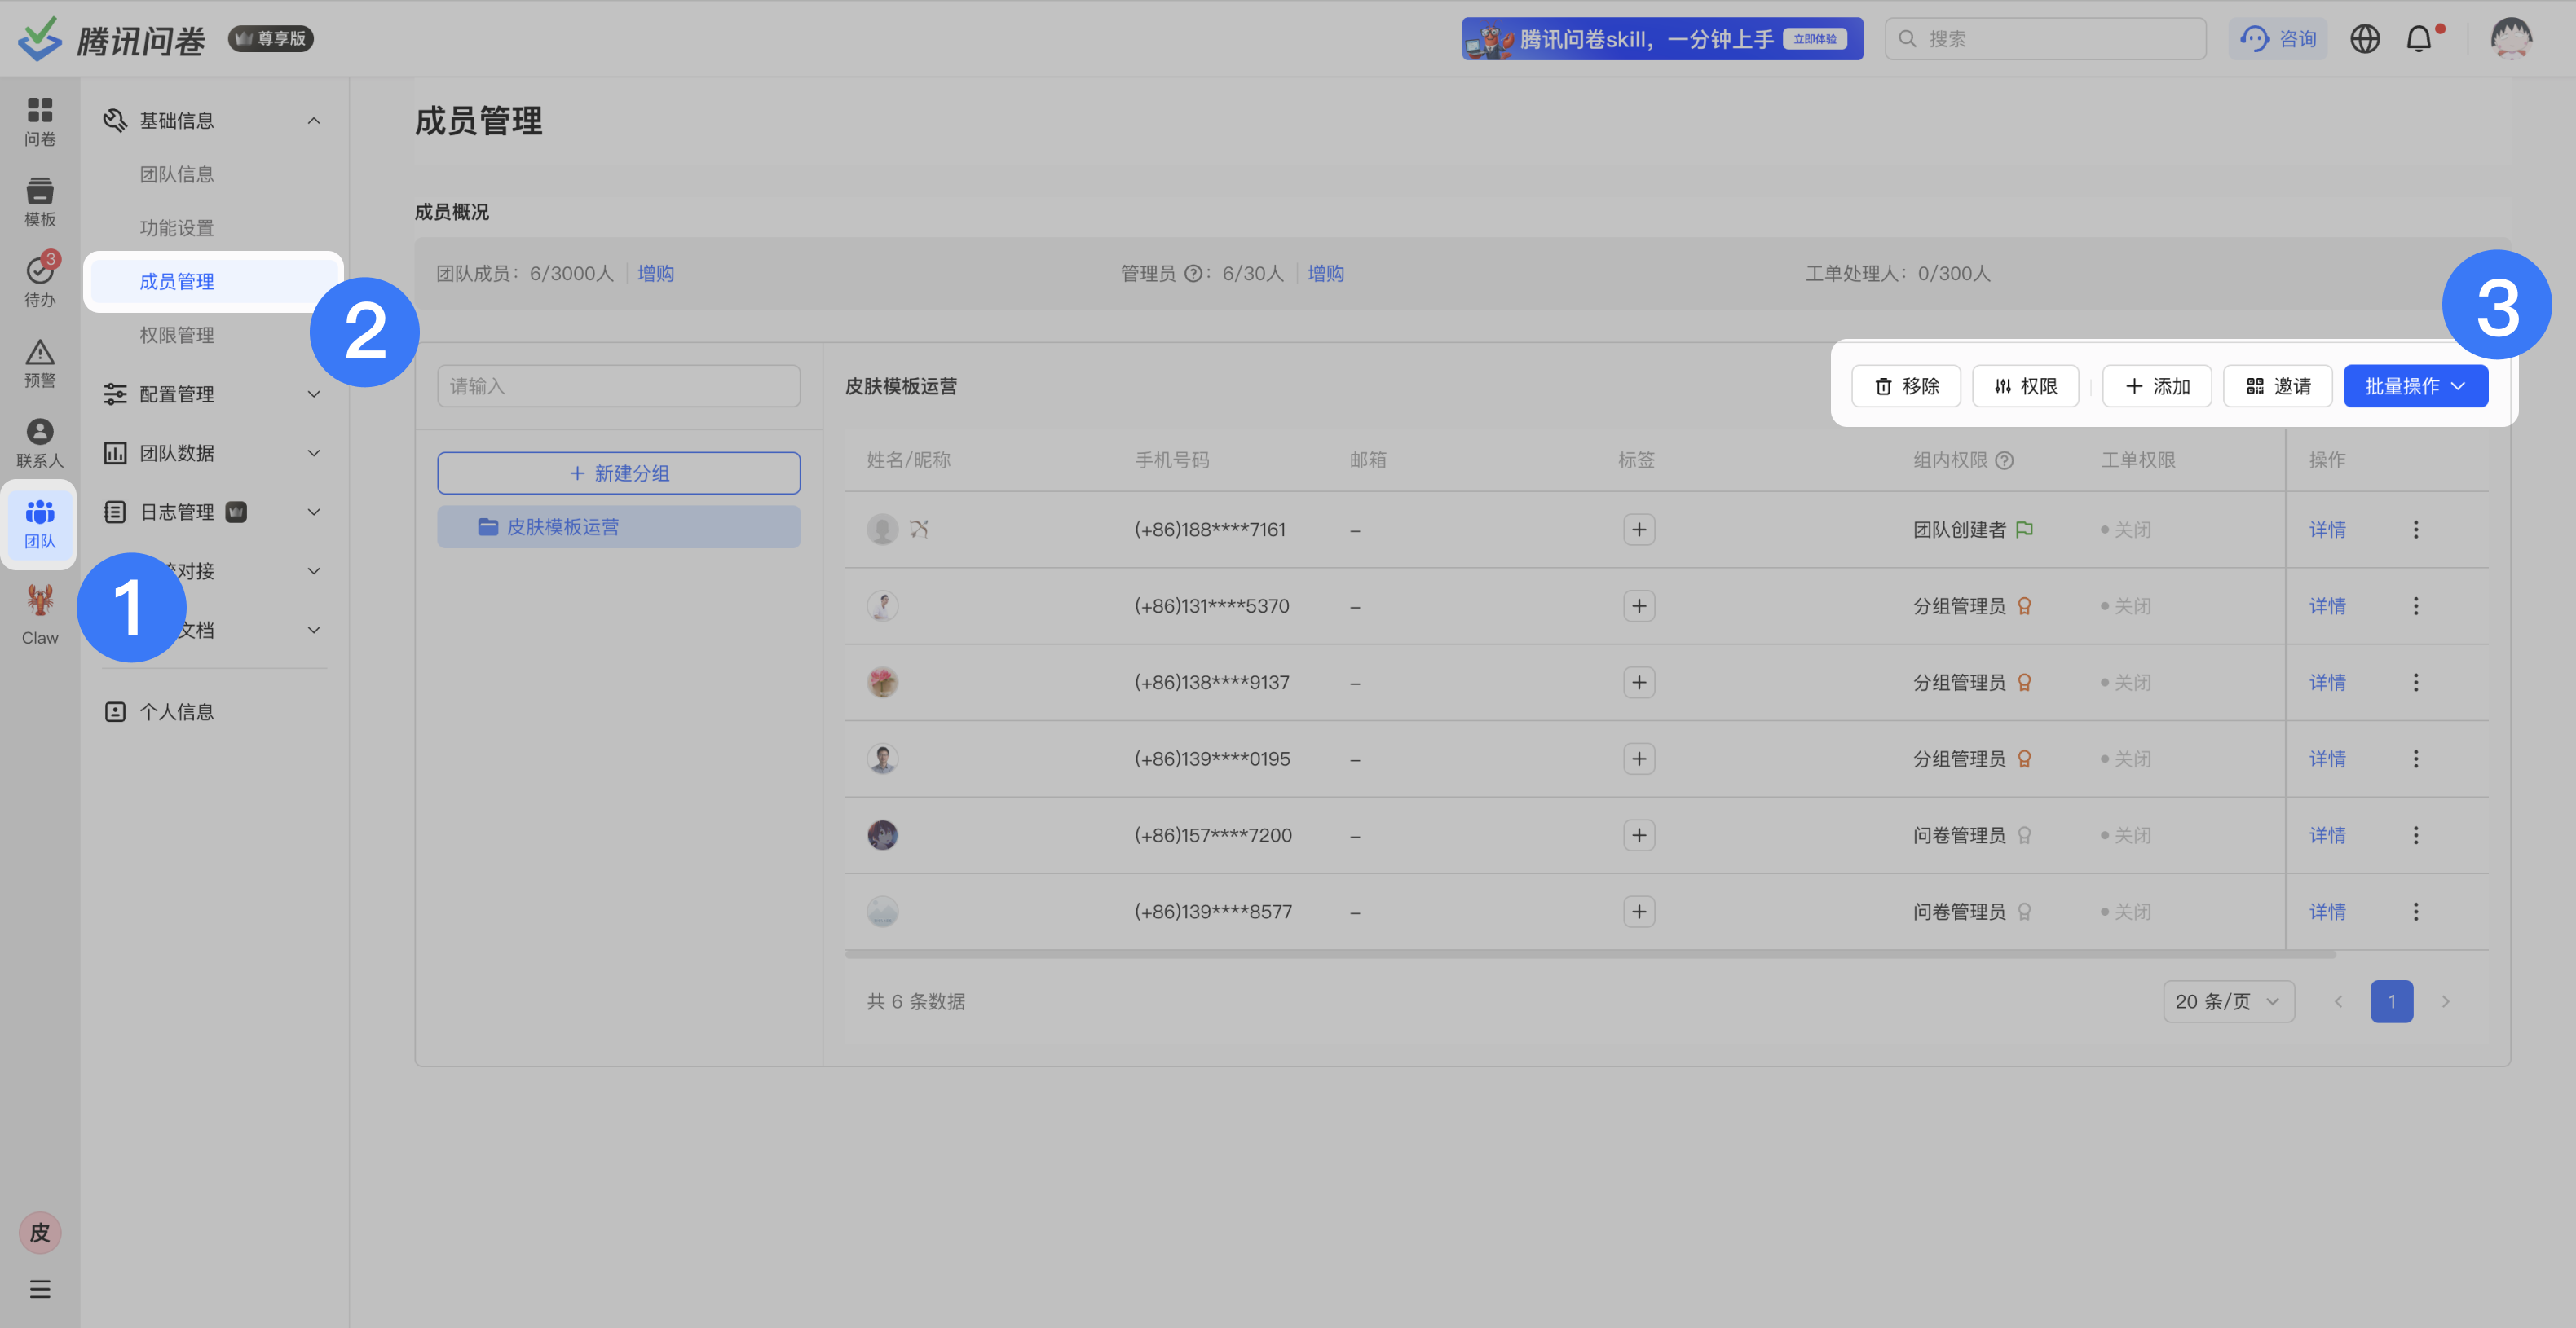Screen dimensions: 2576x1328
Task: Open the notifications bell
Action: point(2419,39)
